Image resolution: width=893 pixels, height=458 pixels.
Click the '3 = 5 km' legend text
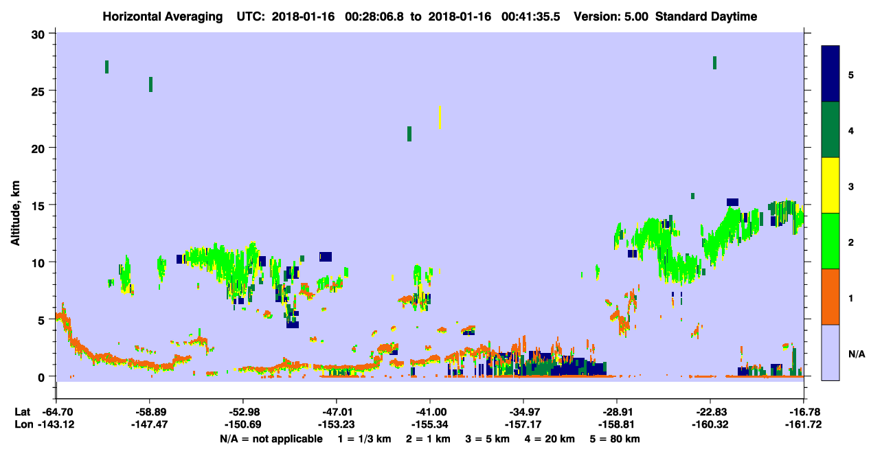(487, 439)
